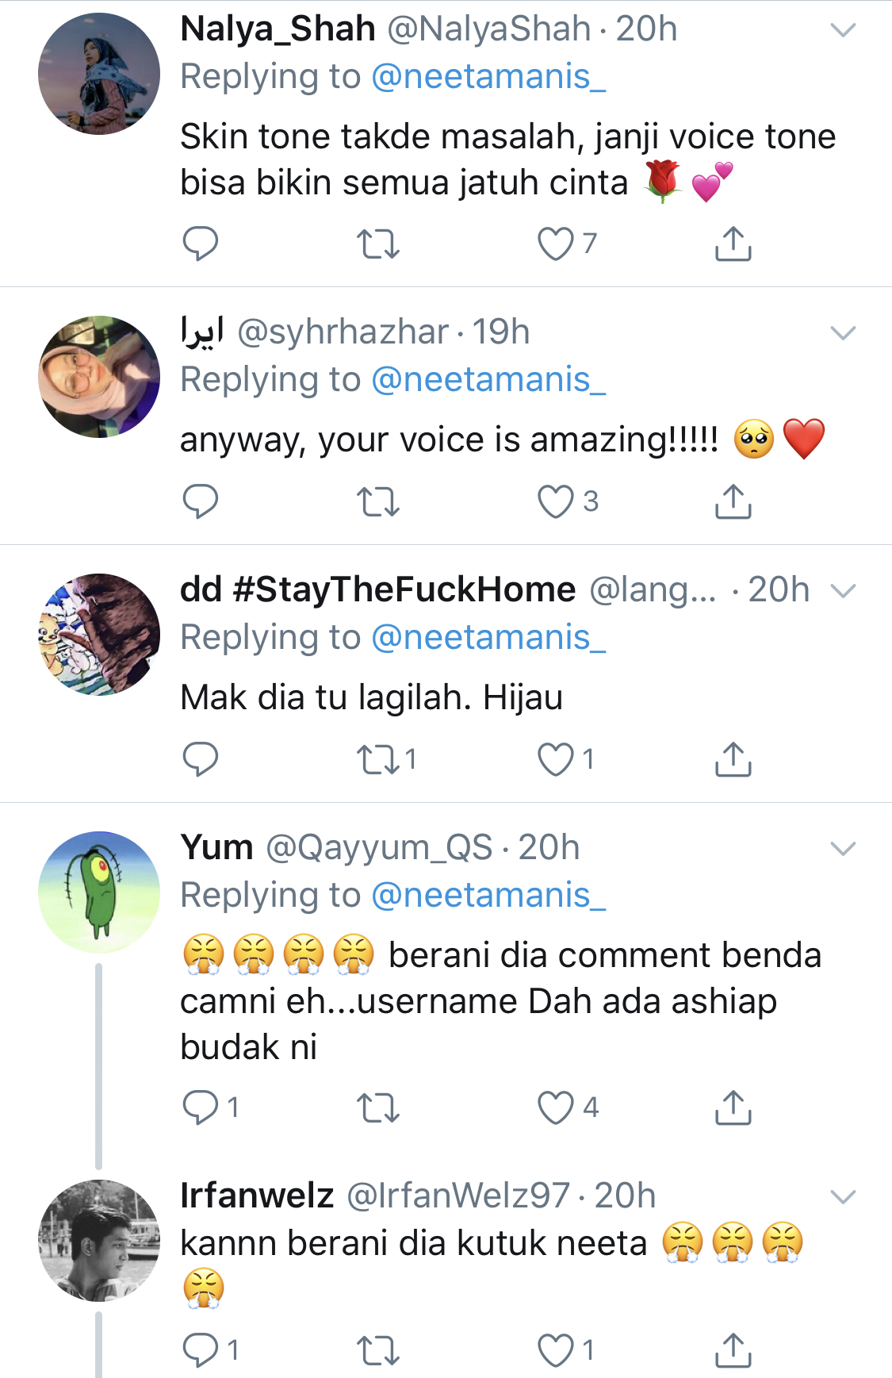Image resolution: width=892 pixels, height=1378 pixels.
Task: Open the 'Mak dia tu lagilah. Hijau' tweet text
Action: pos(371,698)
